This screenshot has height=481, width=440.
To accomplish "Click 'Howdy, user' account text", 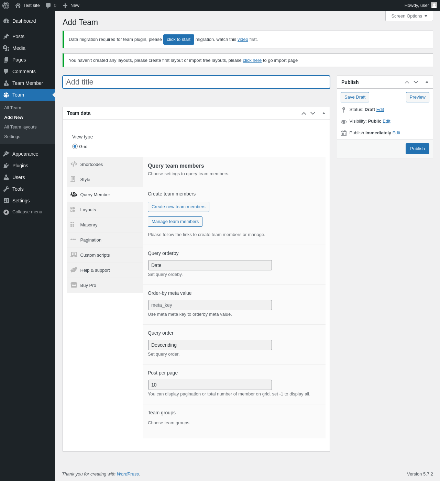I will tap(417, 5).
